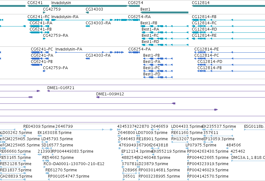265x181 pixels.
Task: Click EST LD03262.5prime
Action: pos(17,133)
